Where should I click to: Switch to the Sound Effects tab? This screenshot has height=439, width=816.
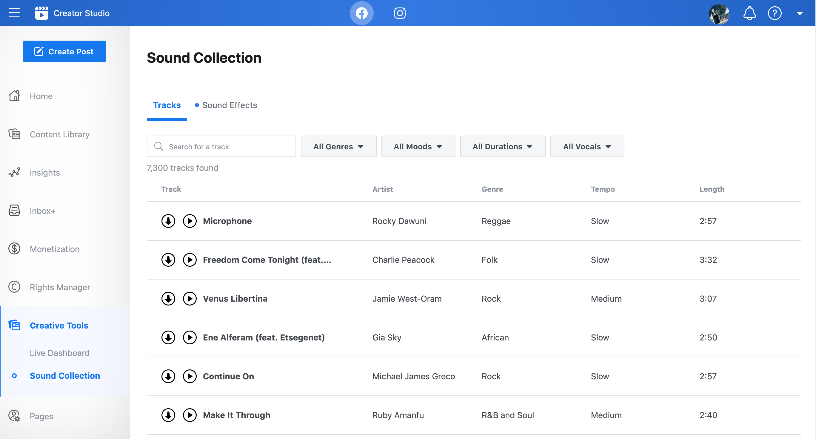point(230,105)
